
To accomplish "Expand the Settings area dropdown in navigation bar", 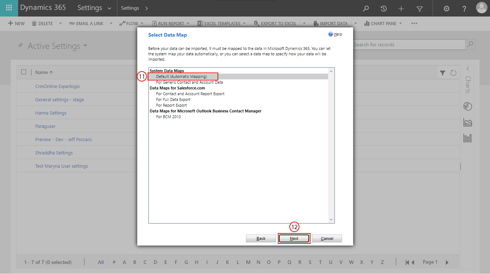I will 109,8.
